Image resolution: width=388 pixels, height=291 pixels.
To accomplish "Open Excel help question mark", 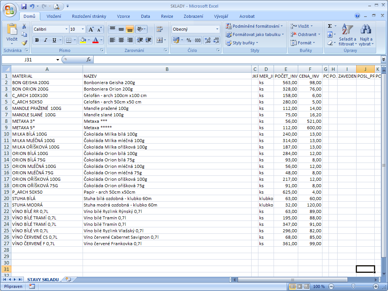I will click(357, 16).
